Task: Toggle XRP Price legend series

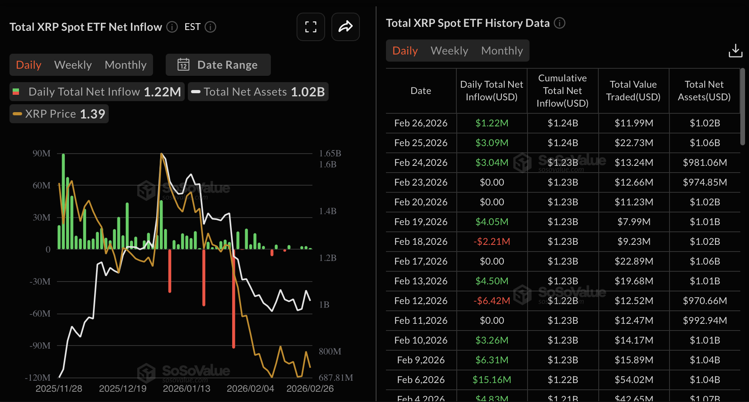Action: (59, 114)
